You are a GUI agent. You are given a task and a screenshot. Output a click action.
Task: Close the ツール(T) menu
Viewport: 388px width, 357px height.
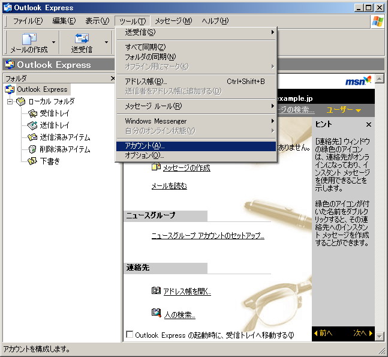point(133,21)
